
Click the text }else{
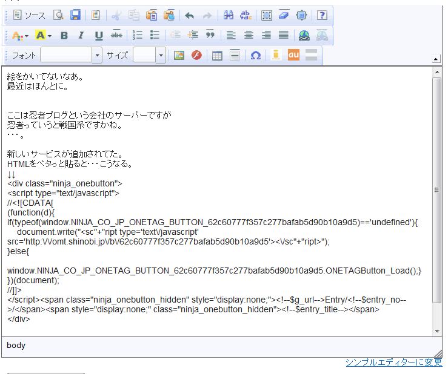click(18, 252)
